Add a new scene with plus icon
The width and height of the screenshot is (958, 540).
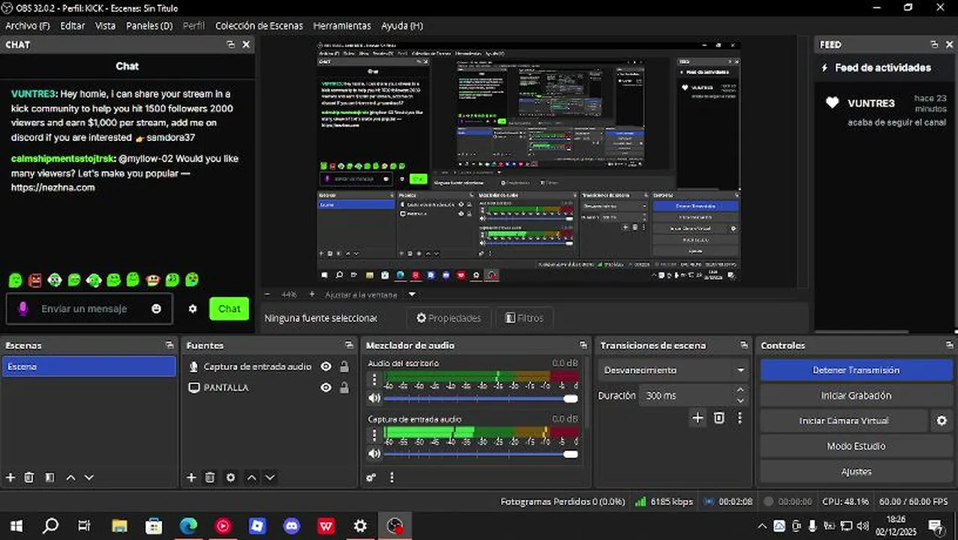(11, 477)
